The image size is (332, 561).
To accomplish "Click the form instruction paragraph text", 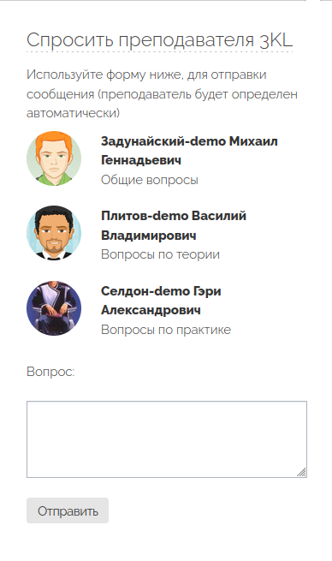I will [162, 93].
